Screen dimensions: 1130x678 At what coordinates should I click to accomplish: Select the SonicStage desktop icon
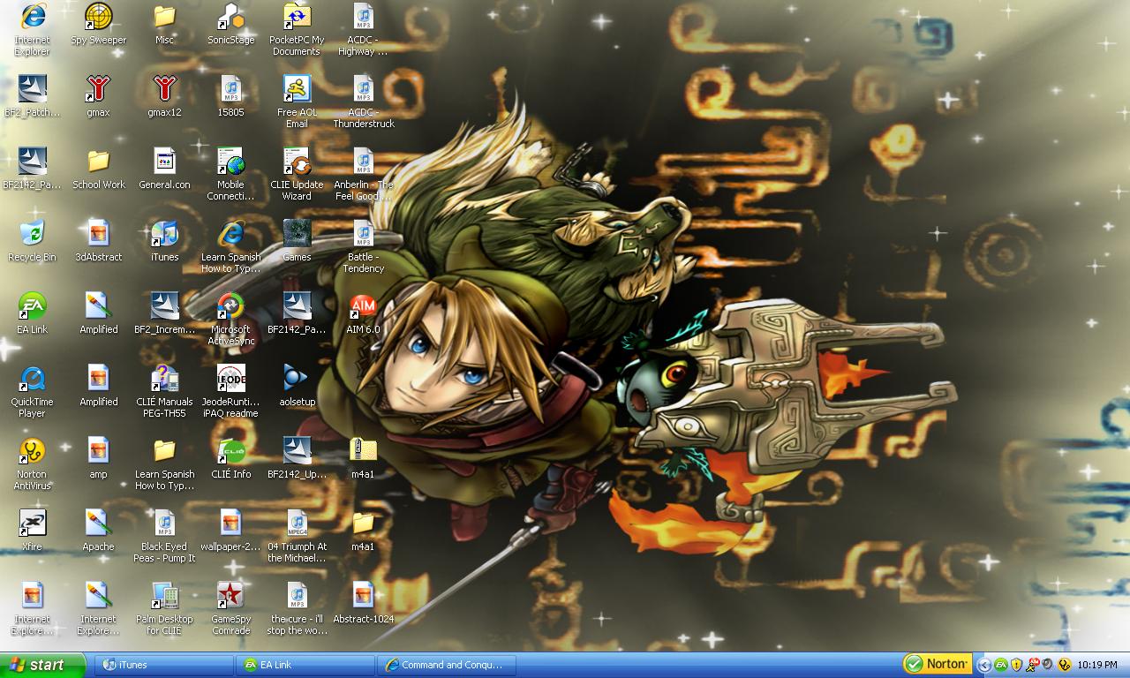pyautogui.click(x=230, y=18)
